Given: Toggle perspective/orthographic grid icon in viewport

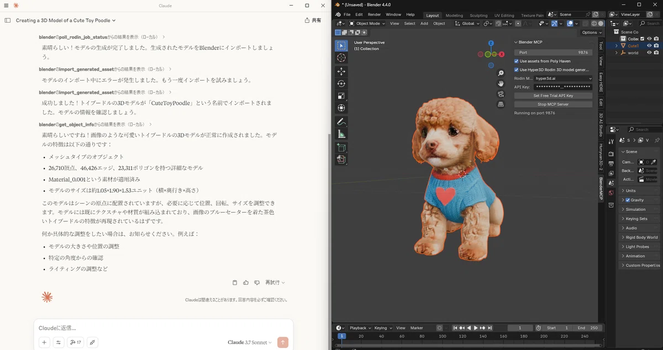Looking at the screenshot, I should 501,104.
